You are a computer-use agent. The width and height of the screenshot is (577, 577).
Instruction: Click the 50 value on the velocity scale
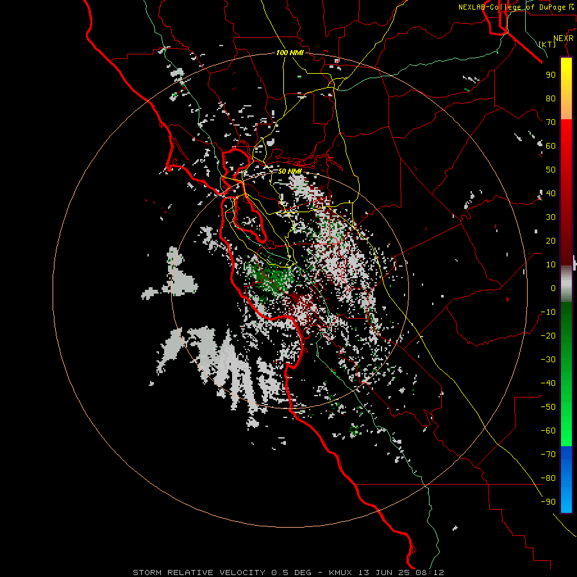pyautogui.click(x=551, y=170)
